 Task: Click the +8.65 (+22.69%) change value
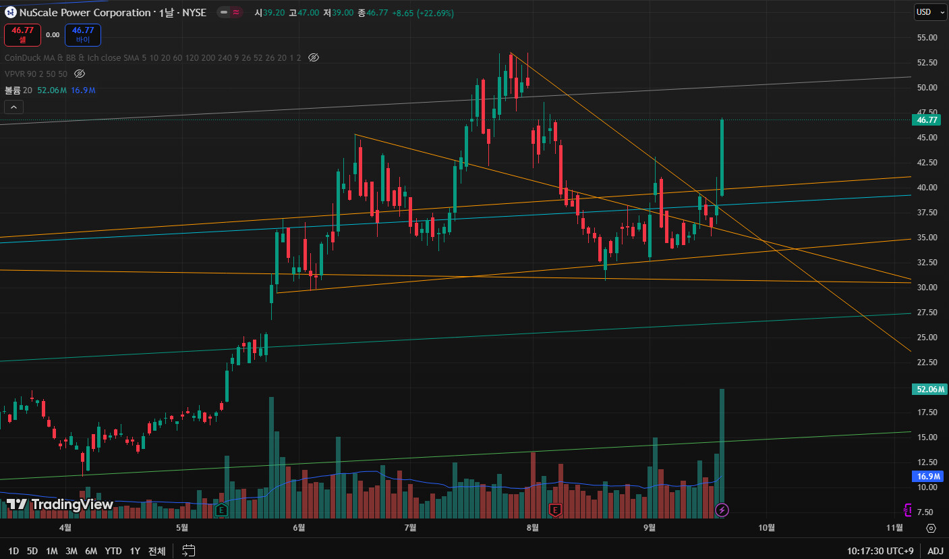[x=423, y=13]
